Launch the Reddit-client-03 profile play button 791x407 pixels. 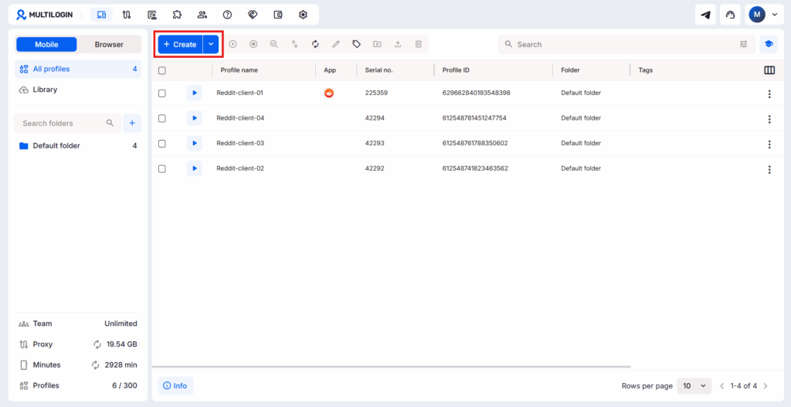point(194,143)
